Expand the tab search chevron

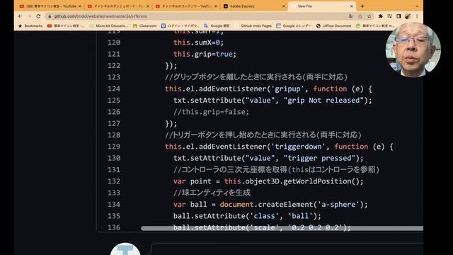417,6
